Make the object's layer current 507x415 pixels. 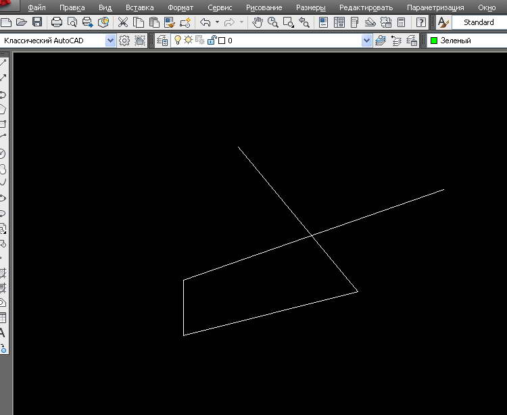(381, 41)
